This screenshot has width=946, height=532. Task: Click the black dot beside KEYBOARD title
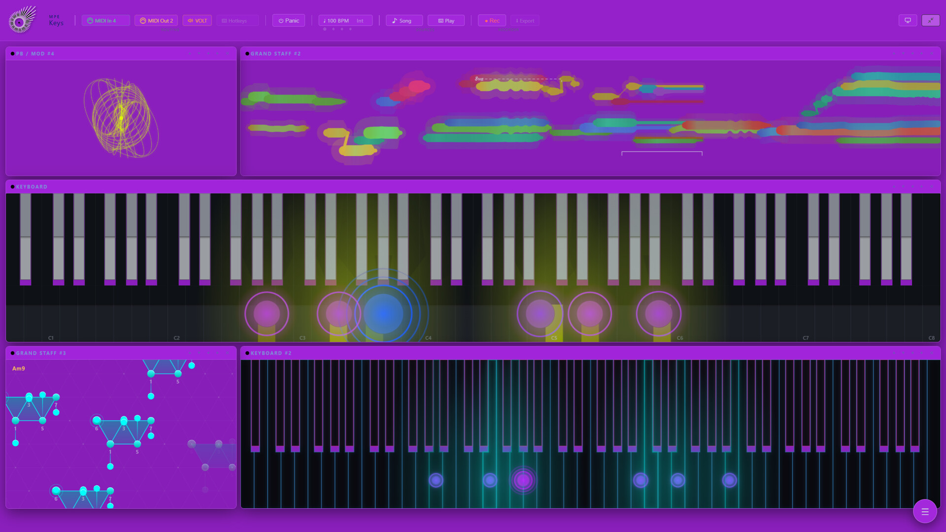click(12, 187)
